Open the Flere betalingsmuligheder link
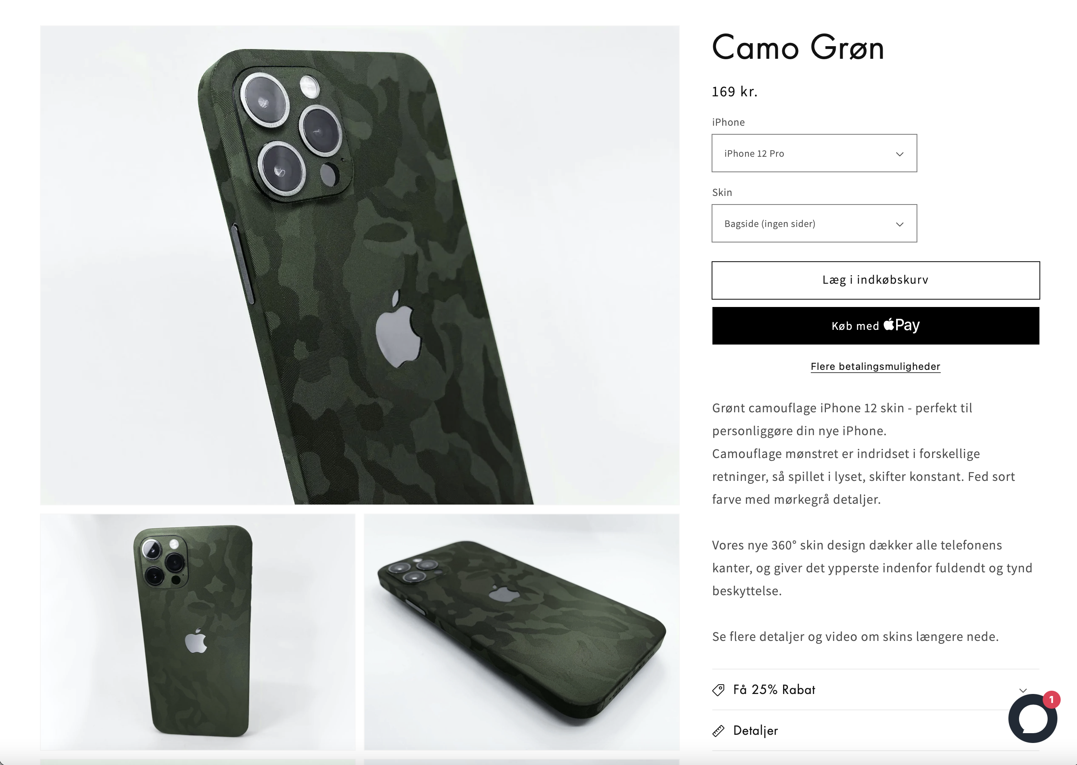The height and width of the screenshot is (765, 1077). pos(875,367)
